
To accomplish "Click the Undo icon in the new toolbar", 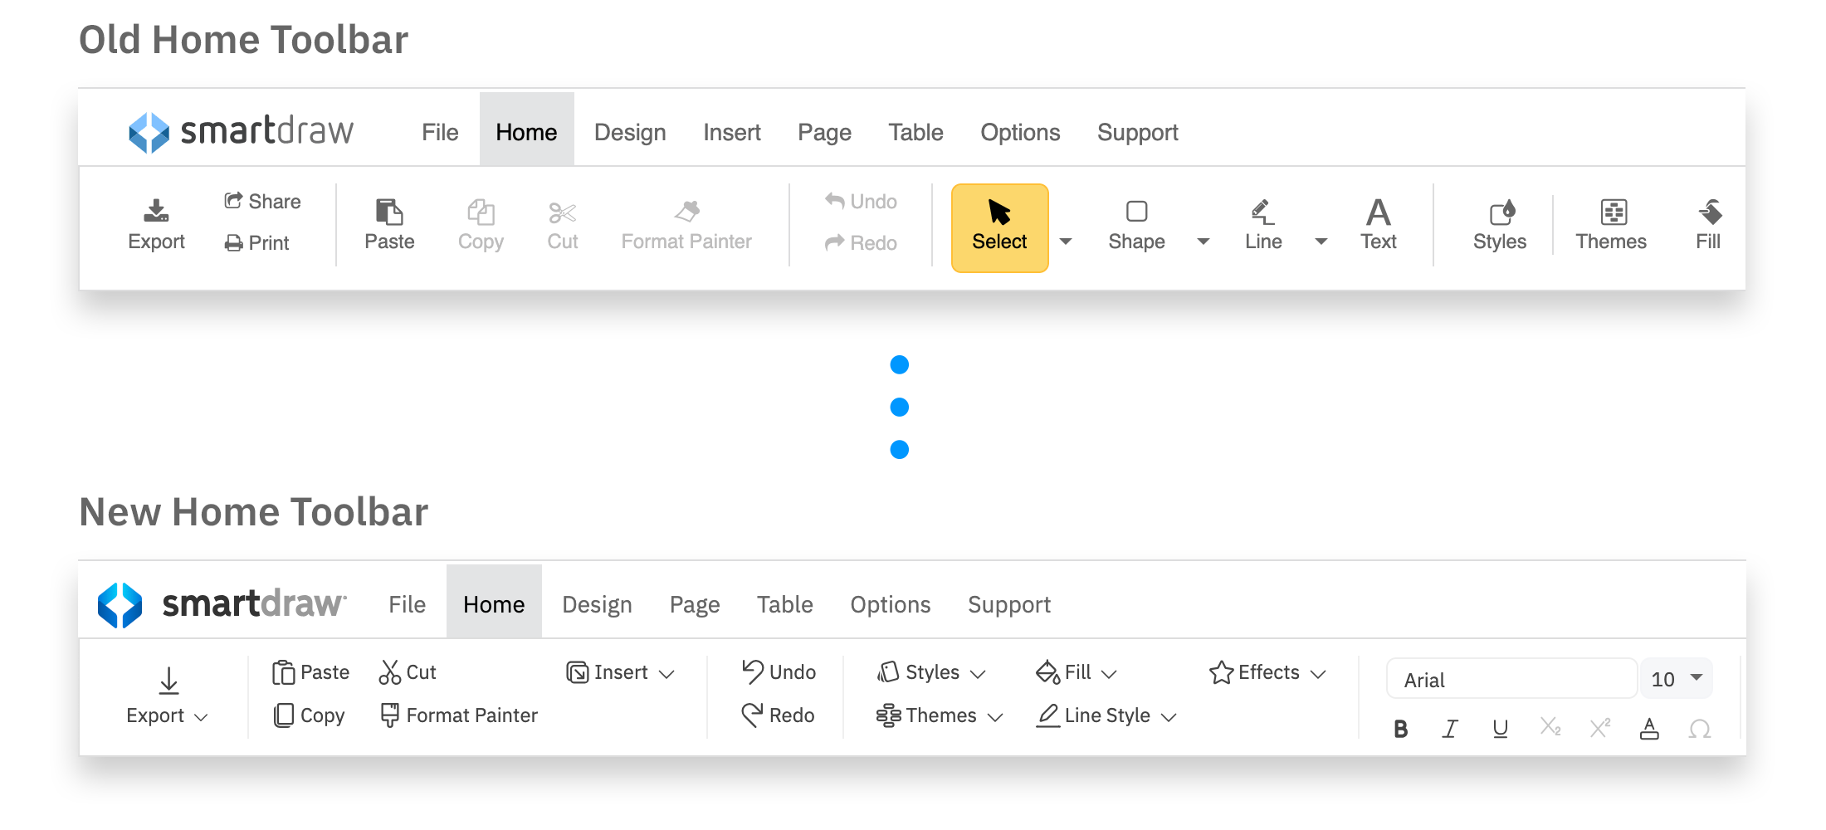I will pyautogui.click(x=753, y=671).
